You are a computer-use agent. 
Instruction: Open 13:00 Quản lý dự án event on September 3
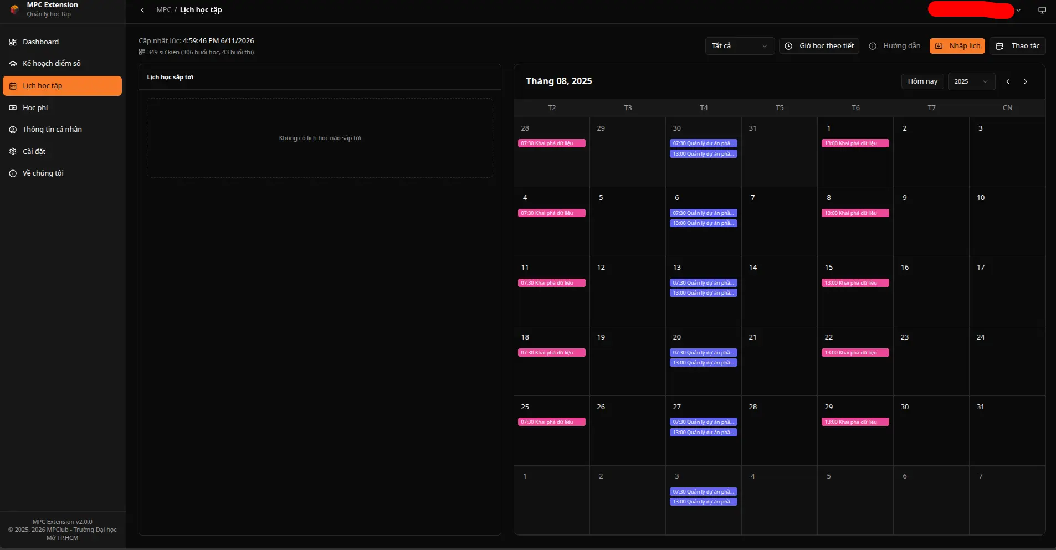pyautogui.click(x=703, y=502)
